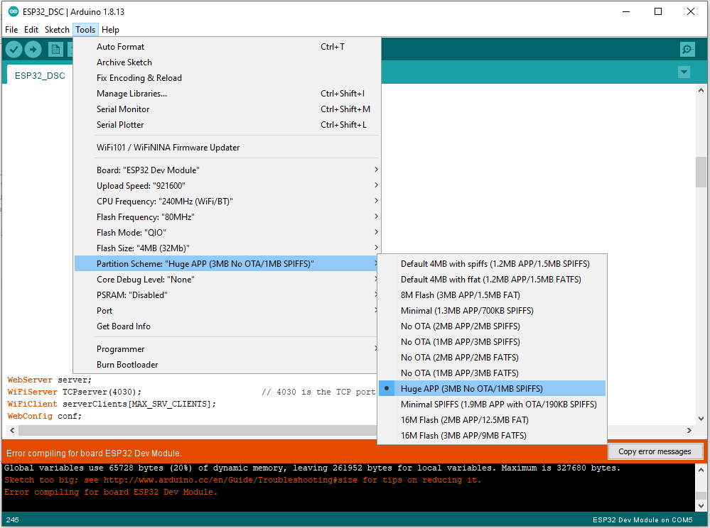Expand the Partition Scheme submenu
This screenshot has height=528, width=710.
(x=227, y=263)
